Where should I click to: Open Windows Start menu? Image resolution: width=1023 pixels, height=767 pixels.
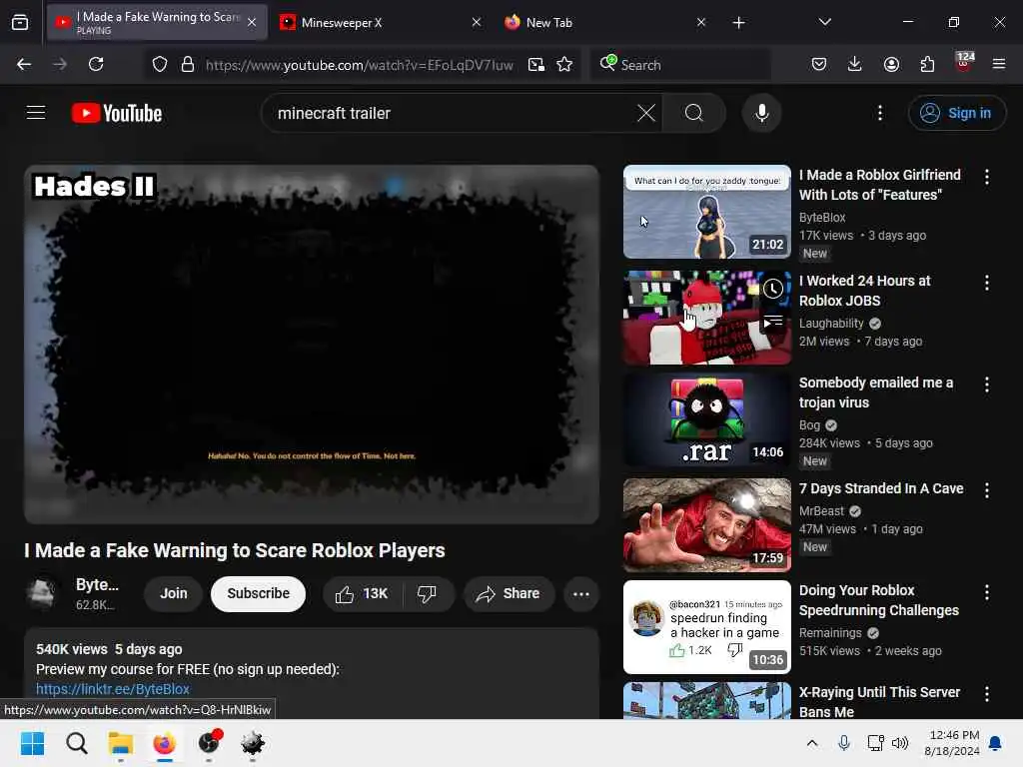pos(33,743)
